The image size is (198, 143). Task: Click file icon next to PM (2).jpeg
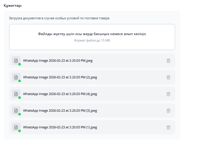click(x=16, y=77)
